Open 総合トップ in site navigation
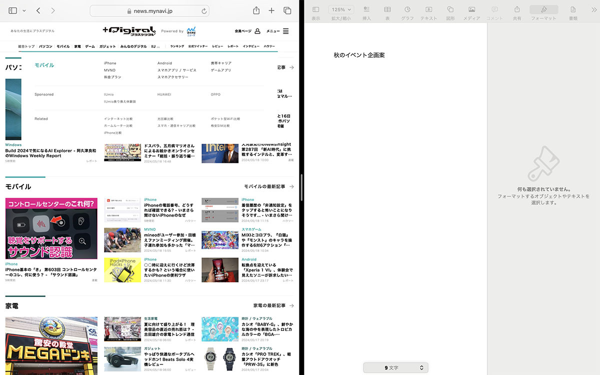The image size is (600, 375). [x=26, y=46]
